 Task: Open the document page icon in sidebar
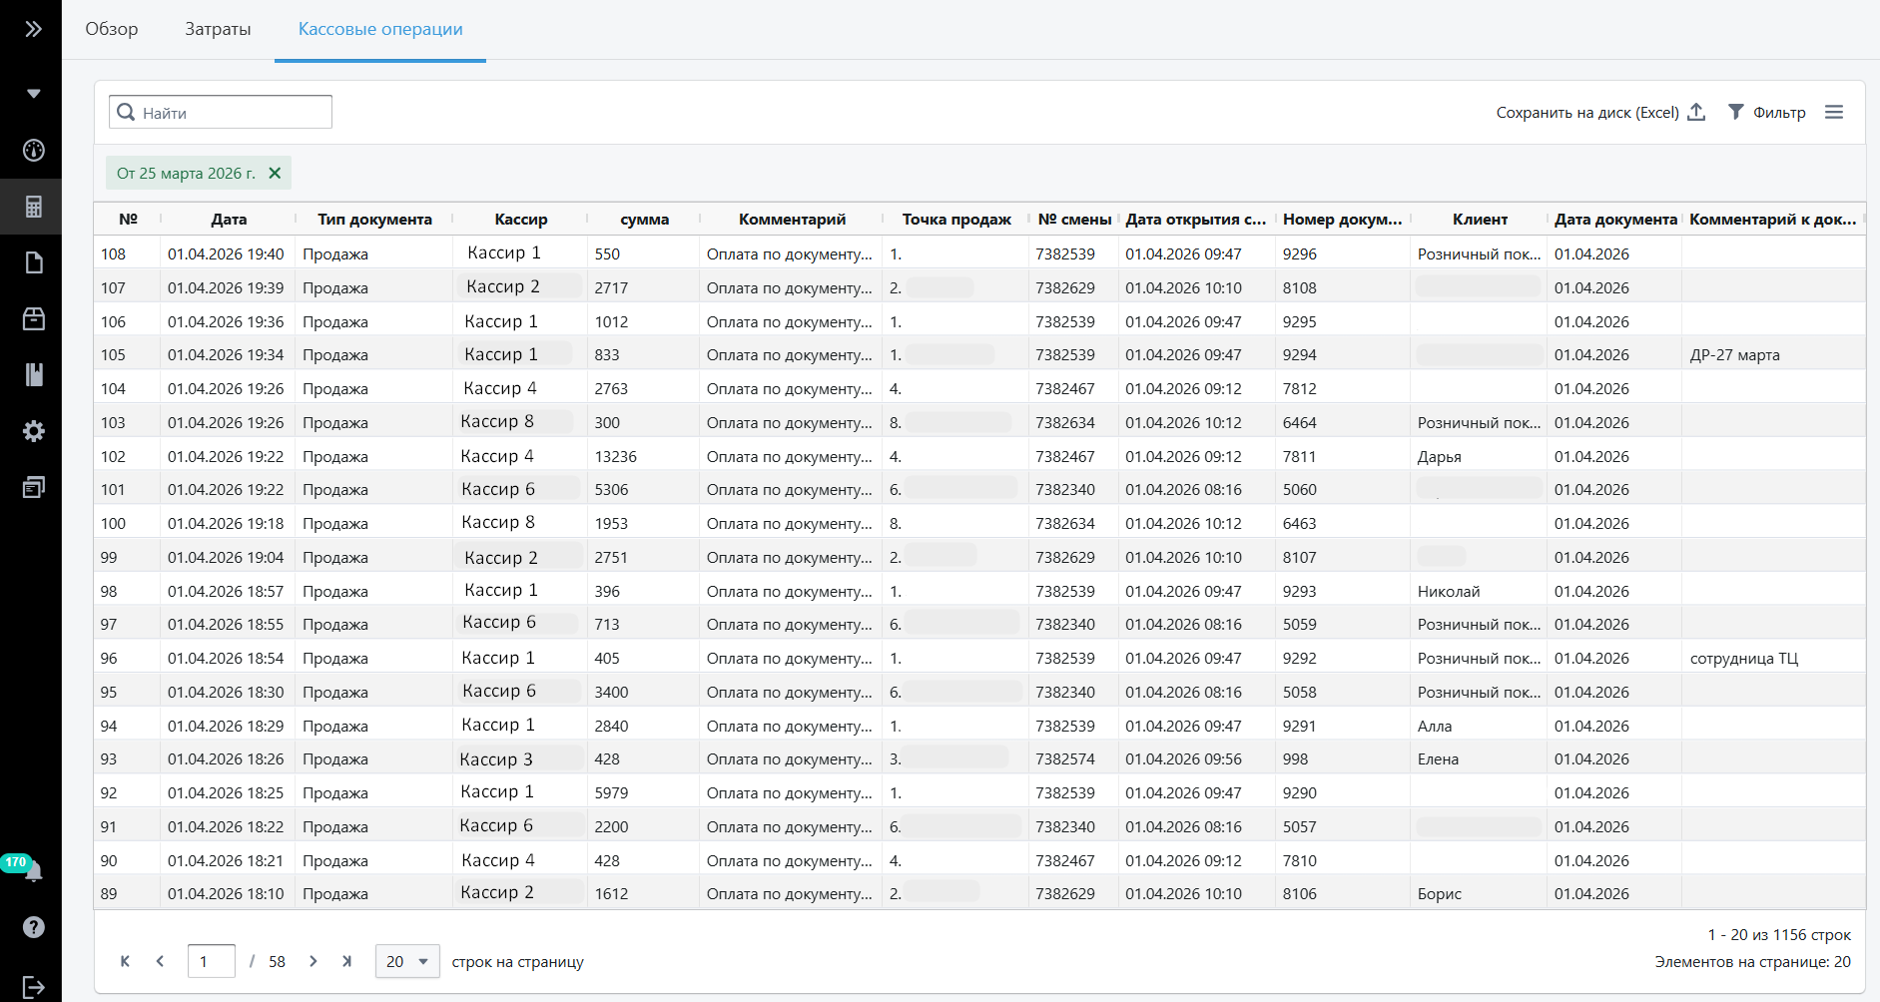click(33, 262)
